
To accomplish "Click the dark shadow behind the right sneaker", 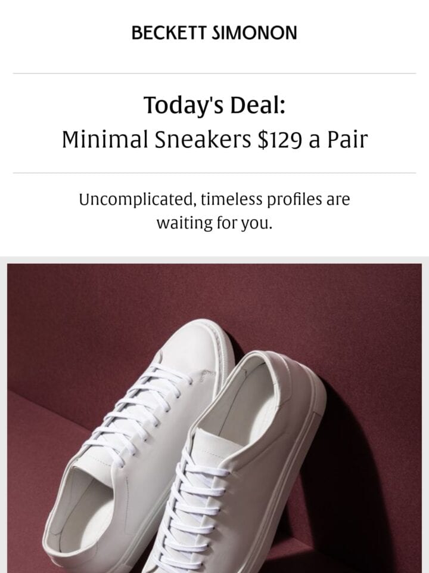I will (350, 475).
